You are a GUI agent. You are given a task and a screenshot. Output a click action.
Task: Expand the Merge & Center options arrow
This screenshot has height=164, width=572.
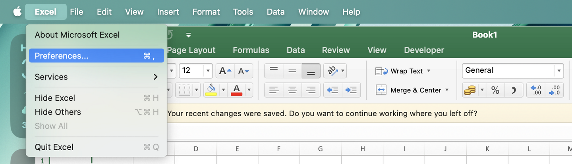[447, 90]
